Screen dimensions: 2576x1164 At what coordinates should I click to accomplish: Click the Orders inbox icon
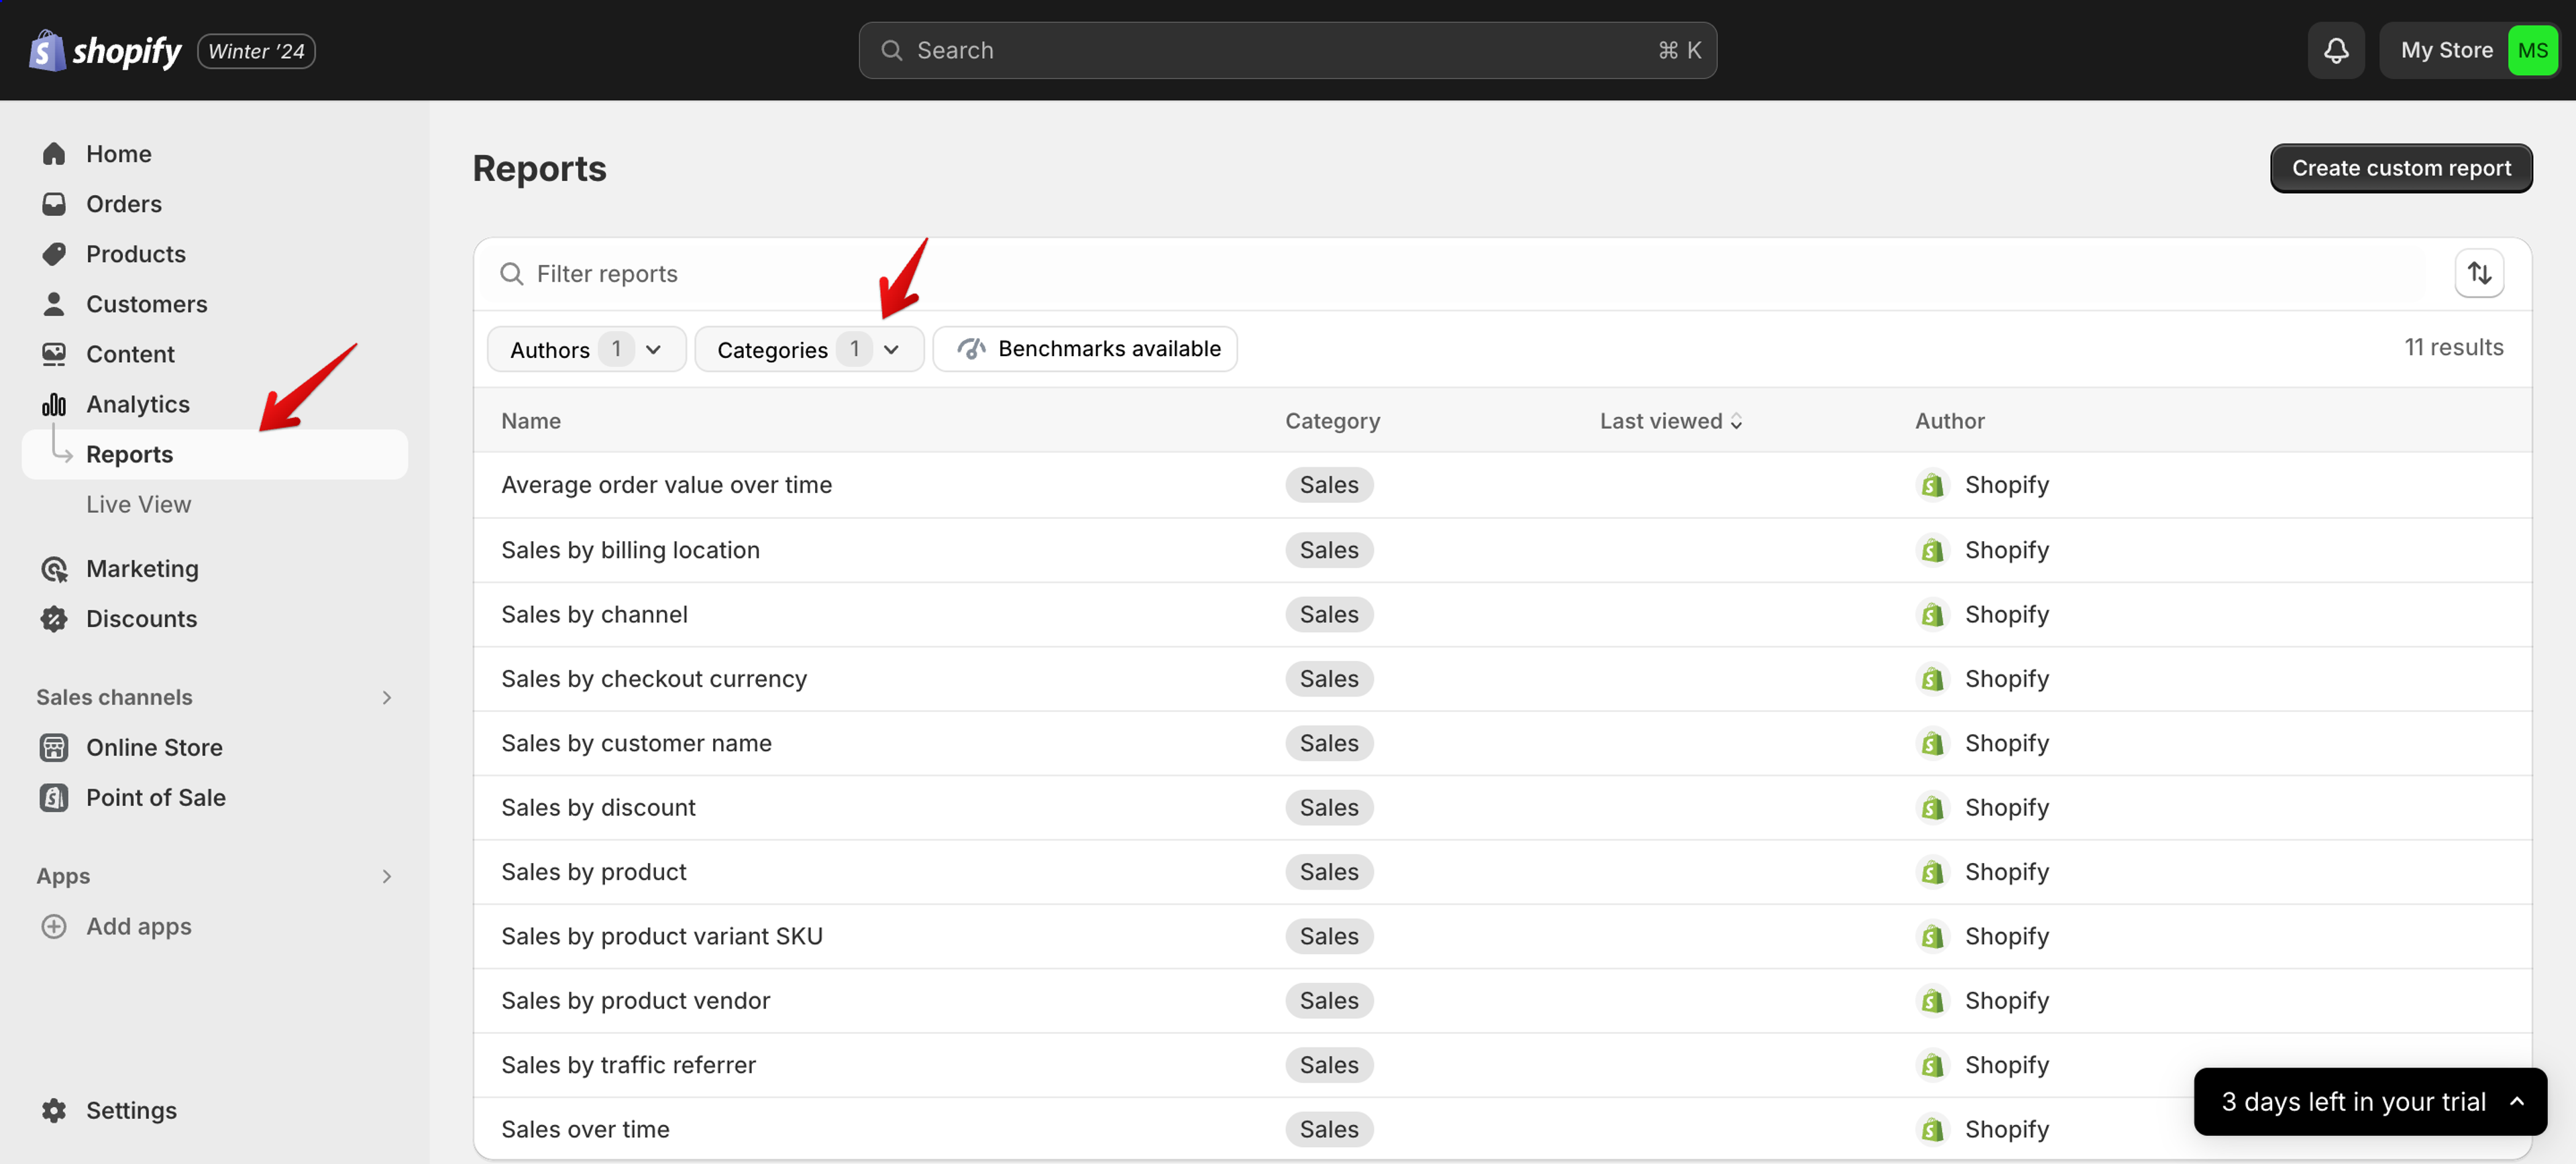click(54, 202)
